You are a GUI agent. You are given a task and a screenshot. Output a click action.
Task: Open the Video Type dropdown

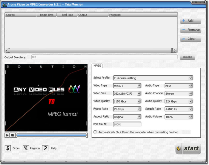127,86
